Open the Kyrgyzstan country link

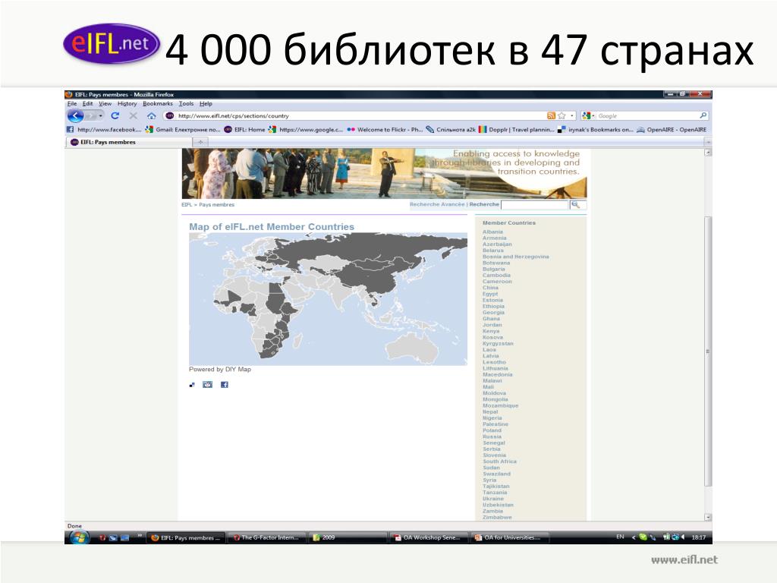(498, 344)
